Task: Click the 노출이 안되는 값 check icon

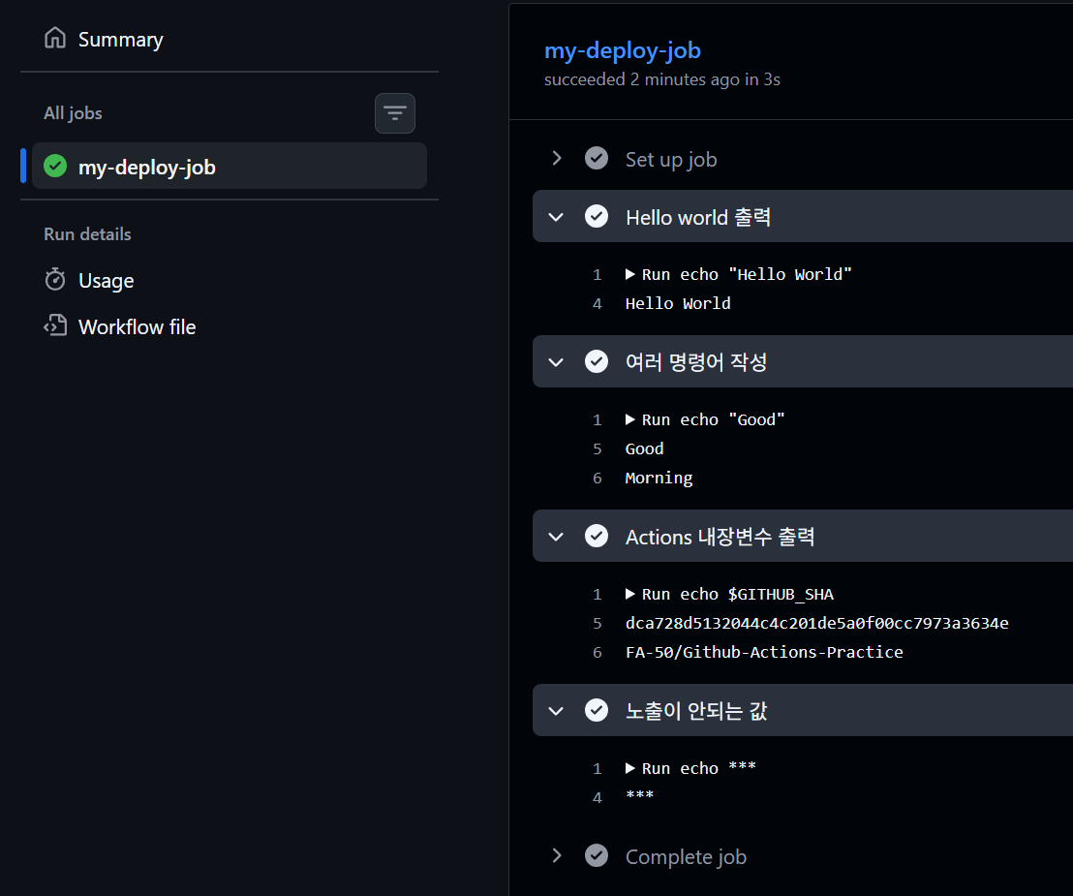Action: (596, 710)
